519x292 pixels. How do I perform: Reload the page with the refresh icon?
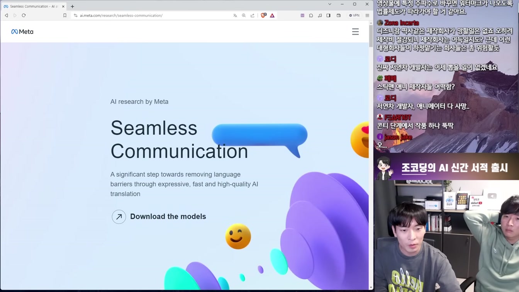[x=24, y=15]
